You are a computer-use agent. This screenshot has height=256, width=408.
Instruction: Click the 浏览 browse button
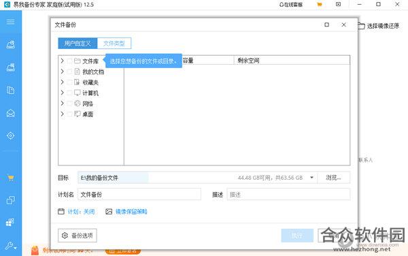click(x=334, y=178)
